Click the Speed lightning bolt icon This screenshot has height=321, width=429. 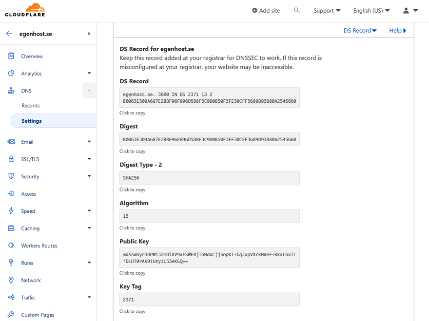[11, 211]
